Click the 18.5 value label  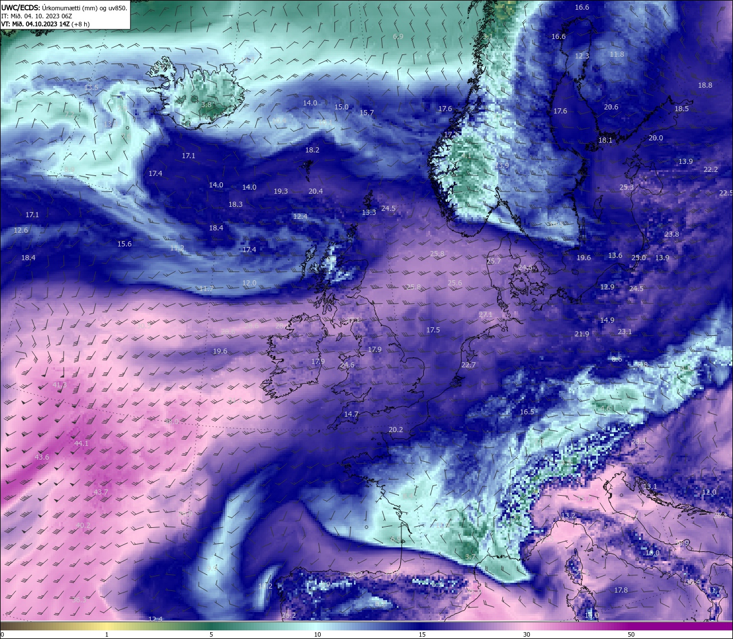point(681,109)
